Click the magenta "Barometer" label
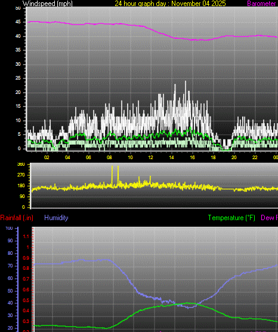Screen dimensions: 278x332 coord(261,4)
